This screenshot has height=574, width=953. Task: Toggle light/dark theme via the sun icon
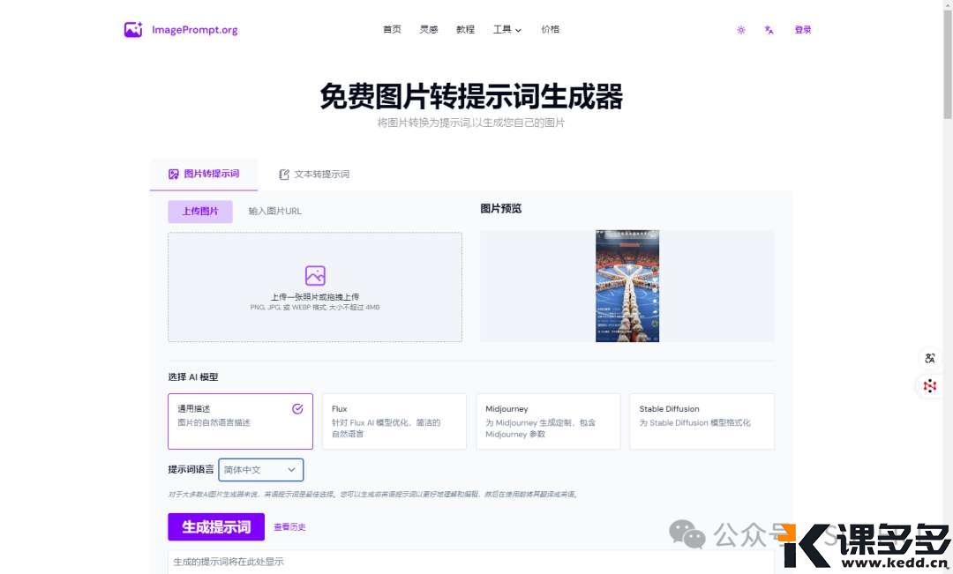740,29
